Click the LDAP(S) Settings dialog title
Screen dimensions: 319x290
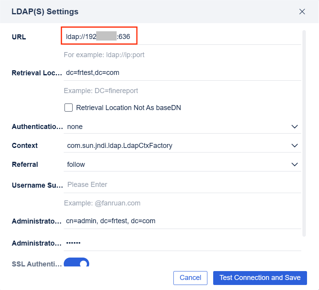45,12
